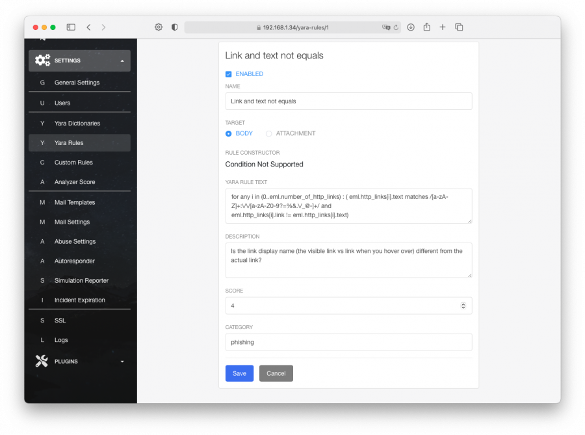Reload the page with the refresh icon
Image resolution: width=585 pixels, height=435 pixels.
[x=396, y=27]
